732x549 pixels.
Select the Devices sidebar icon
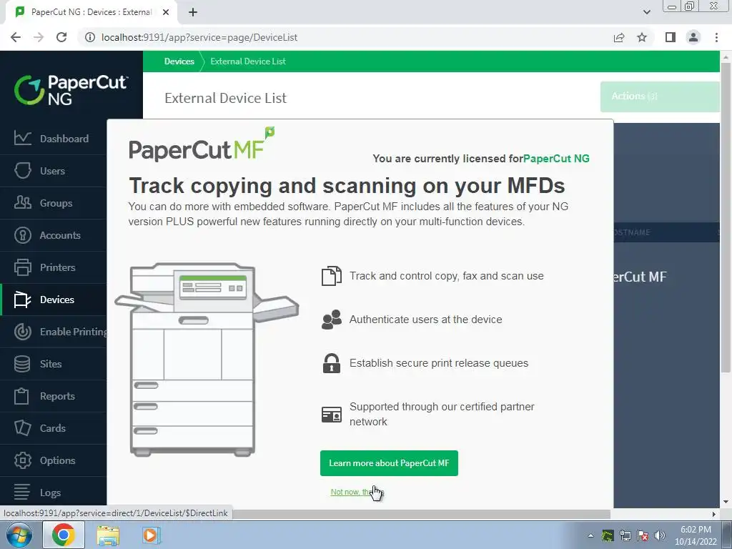click(22, 300)
